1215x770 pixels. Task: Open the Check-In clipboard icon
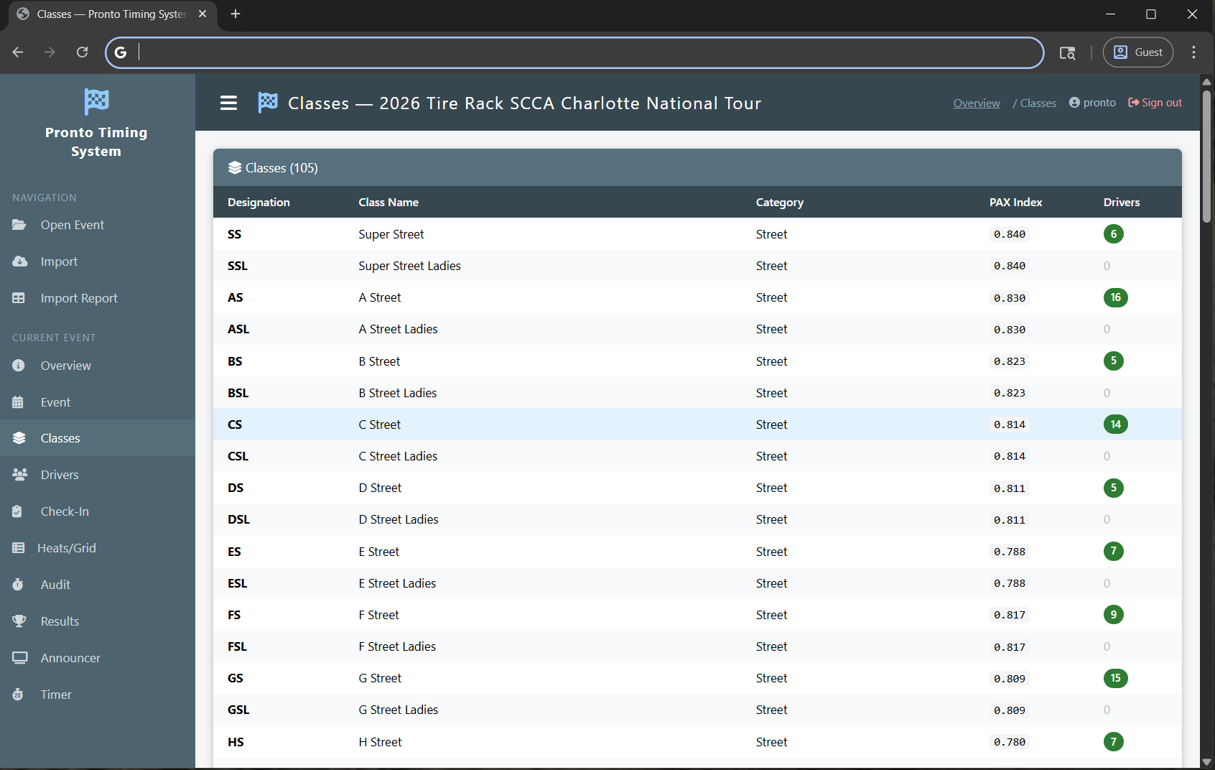18,511
